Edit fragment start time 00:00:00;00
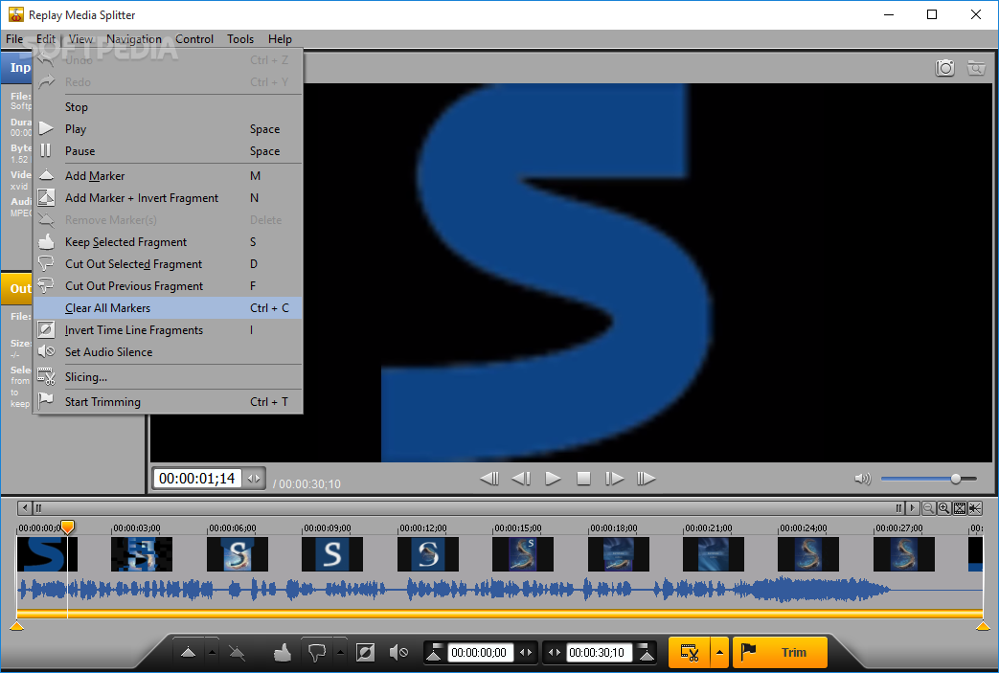The height and width of the screenshot is (673, 999). (x=480, y=653)
